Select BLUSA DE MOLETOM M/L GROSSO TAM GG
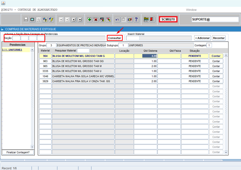The width and height of the screenshot is (241, 170). click(83, 61)
